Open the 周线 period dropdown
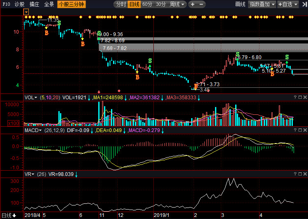 pyautogui.click(x=177, y=4)
